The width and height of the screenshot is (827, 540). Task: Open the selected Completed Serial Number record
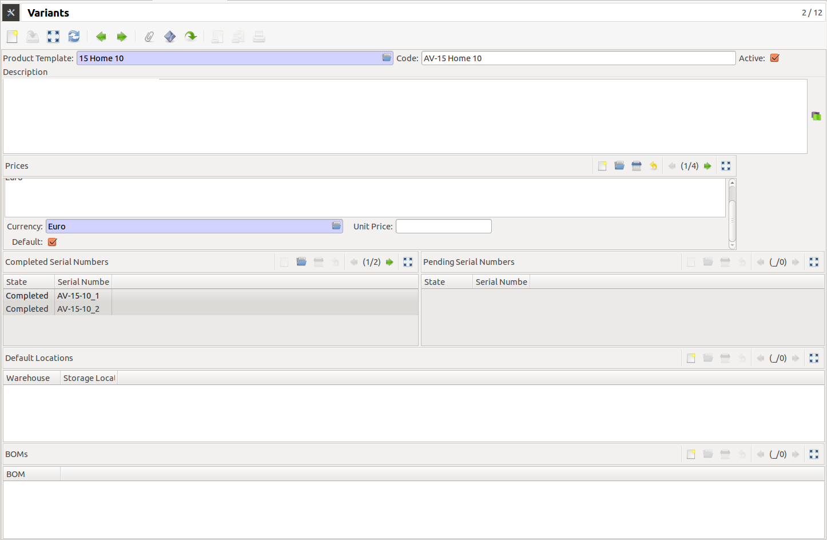pyautogui.click(x=301, y=261)
